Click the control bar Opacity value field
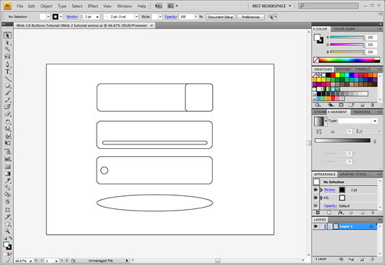 point(187,17)
